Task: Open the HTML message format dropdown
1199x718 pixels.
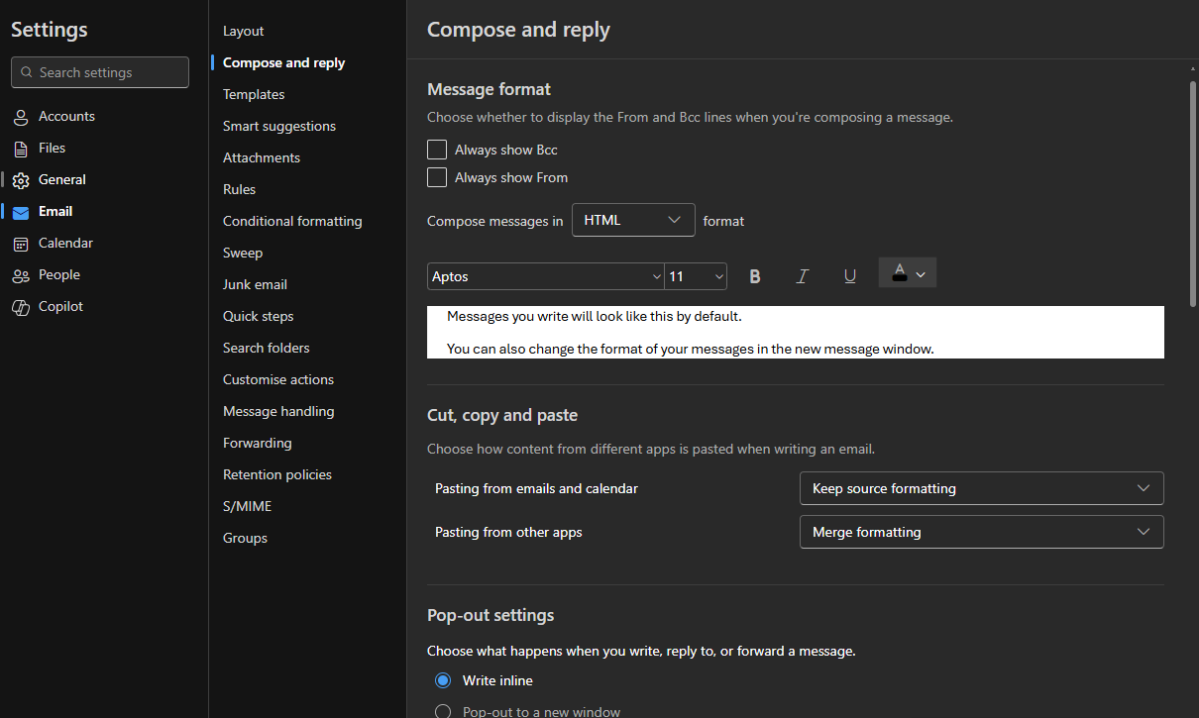Action: (x=633, y=220)
